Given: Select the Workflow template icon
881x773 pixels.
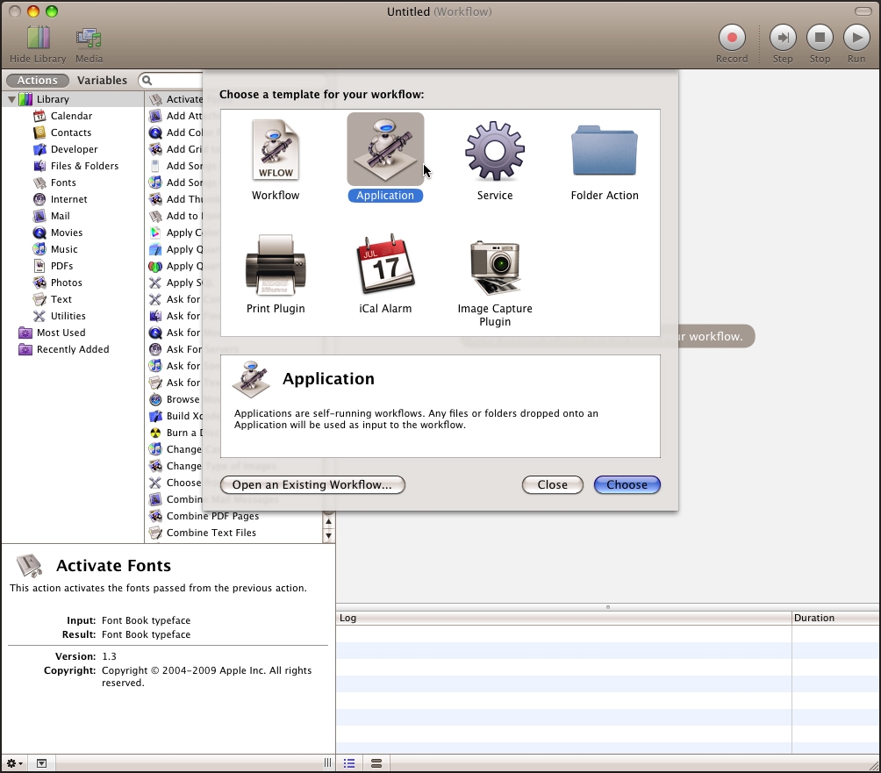Looking at the screenshot, I should tap(276, 150).
